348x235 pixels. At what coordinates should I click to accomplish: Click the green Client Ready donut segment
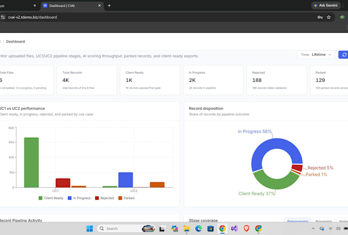click(276, 183)
